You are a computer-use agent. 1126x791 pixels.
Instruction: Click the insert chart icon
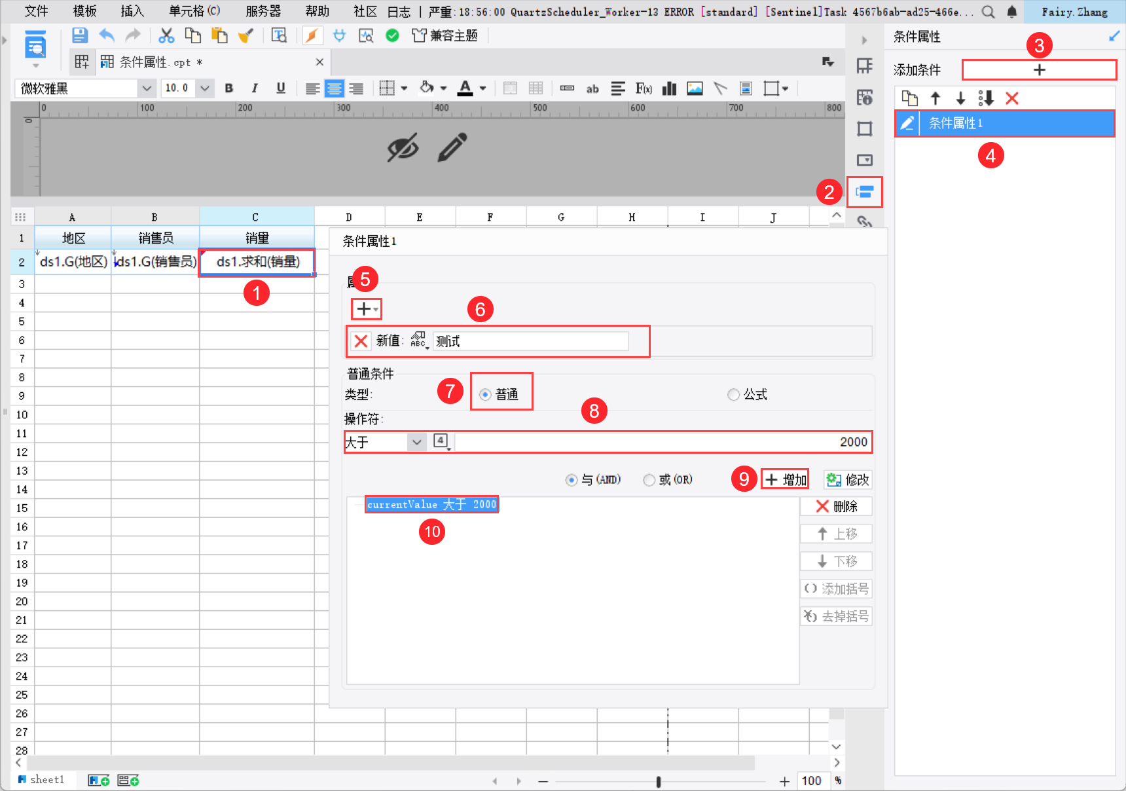(x=669, y=88)
